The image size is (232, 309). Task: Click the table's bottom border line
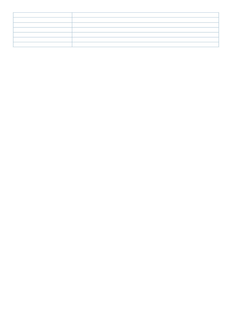pos(116,47)
